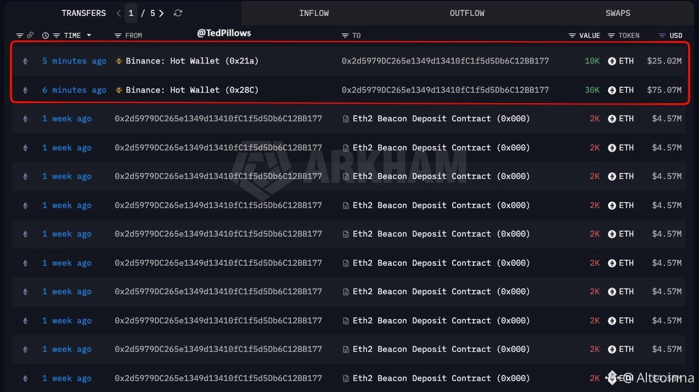Click the TO column label
The image size is (699, 392).
357,36
